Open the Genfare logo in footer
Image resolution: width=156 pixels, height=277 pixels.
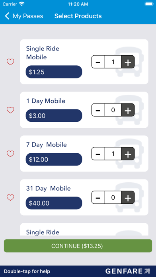(128, 271)
